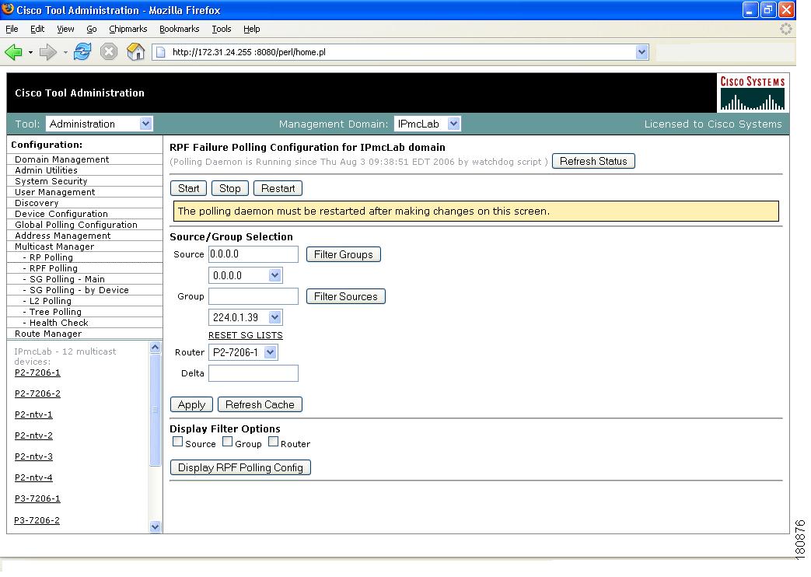
Task: Open the 0.0.0.0 source list dropdown
Action: (x=245, y=275)
